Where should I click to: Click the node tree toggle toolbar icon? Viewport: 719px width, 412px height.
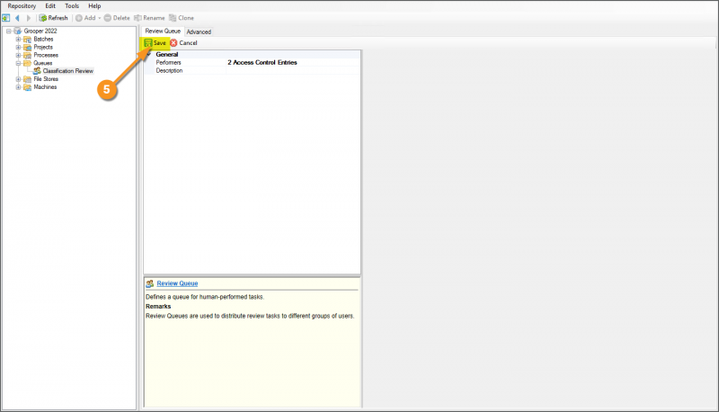(x=6, y=18)
